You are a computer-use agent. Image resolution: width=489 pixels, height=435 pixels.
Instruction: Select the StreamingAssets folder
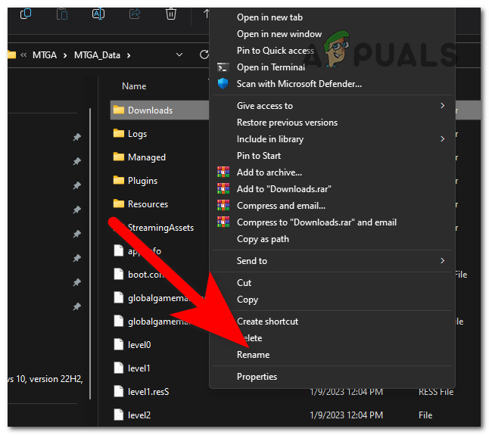(x=160, y=228)
